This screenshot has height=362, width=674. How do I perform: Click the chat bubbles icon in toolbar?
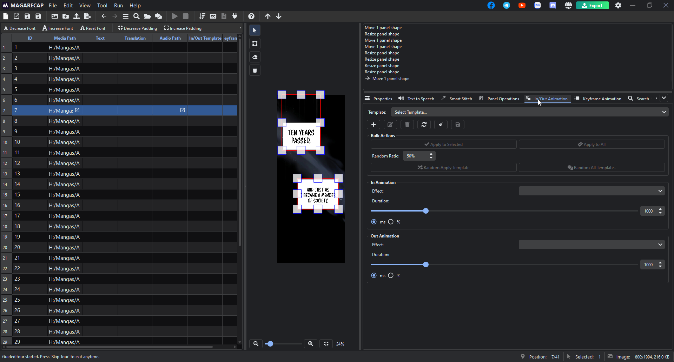pos(158,16)
